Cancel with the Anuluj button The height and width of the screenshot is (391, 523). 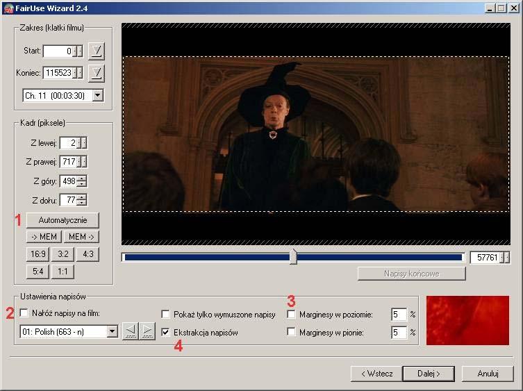488,374
